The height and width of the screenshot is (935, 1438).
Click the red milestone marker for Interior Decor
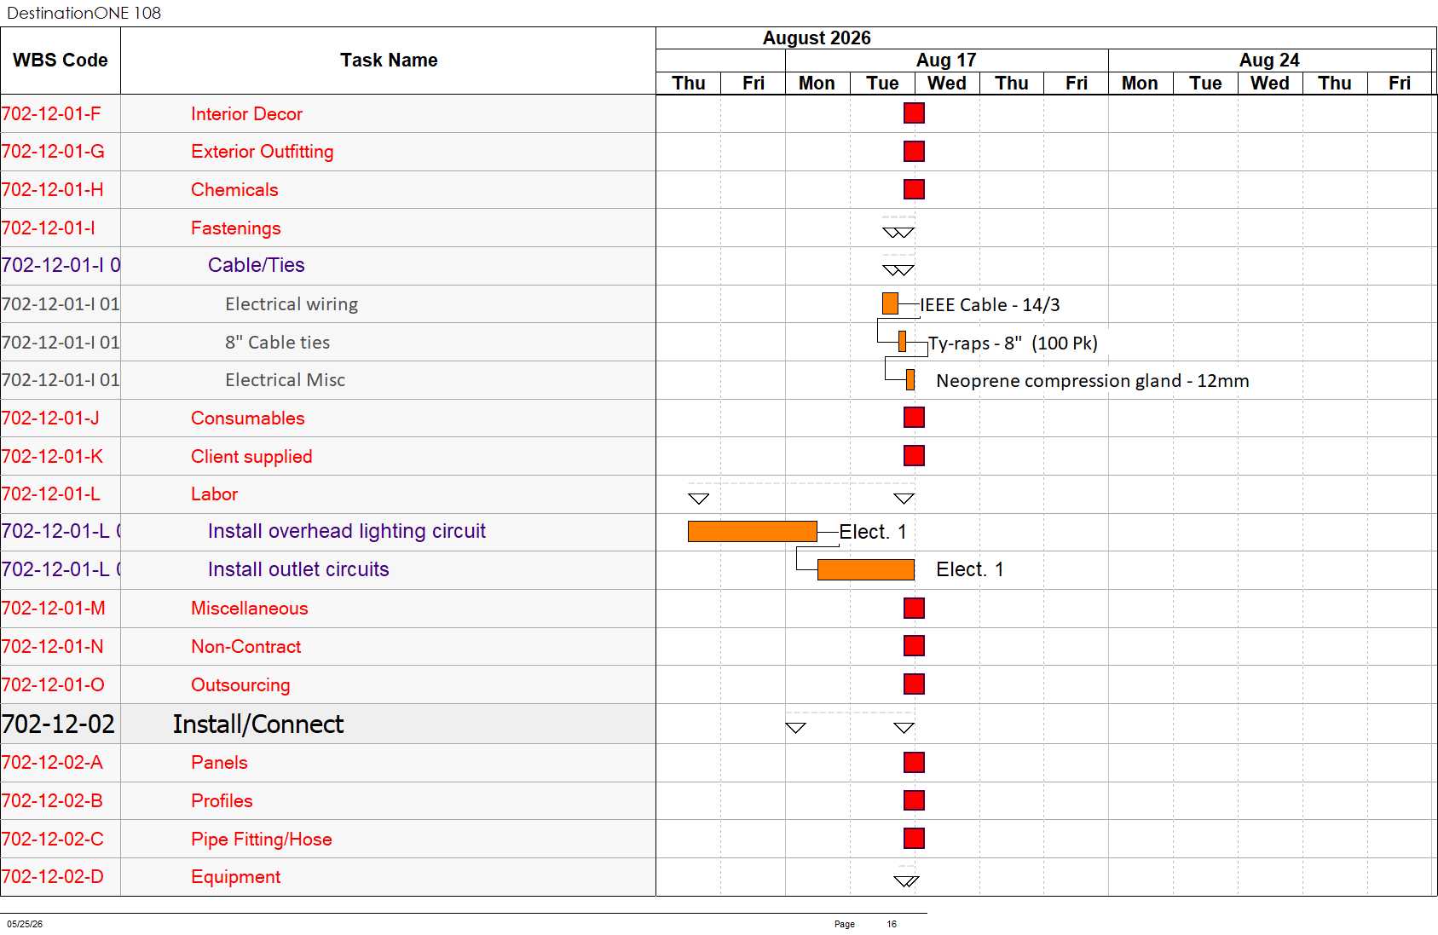(x=914, y=113)
